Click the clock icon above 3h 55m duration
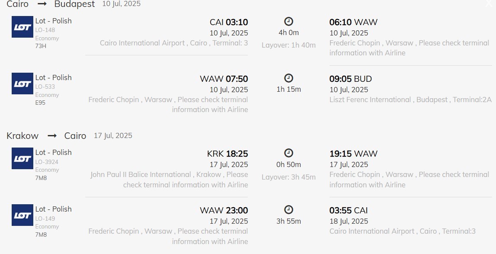This screenshot has width=496, height=254. 288,209
